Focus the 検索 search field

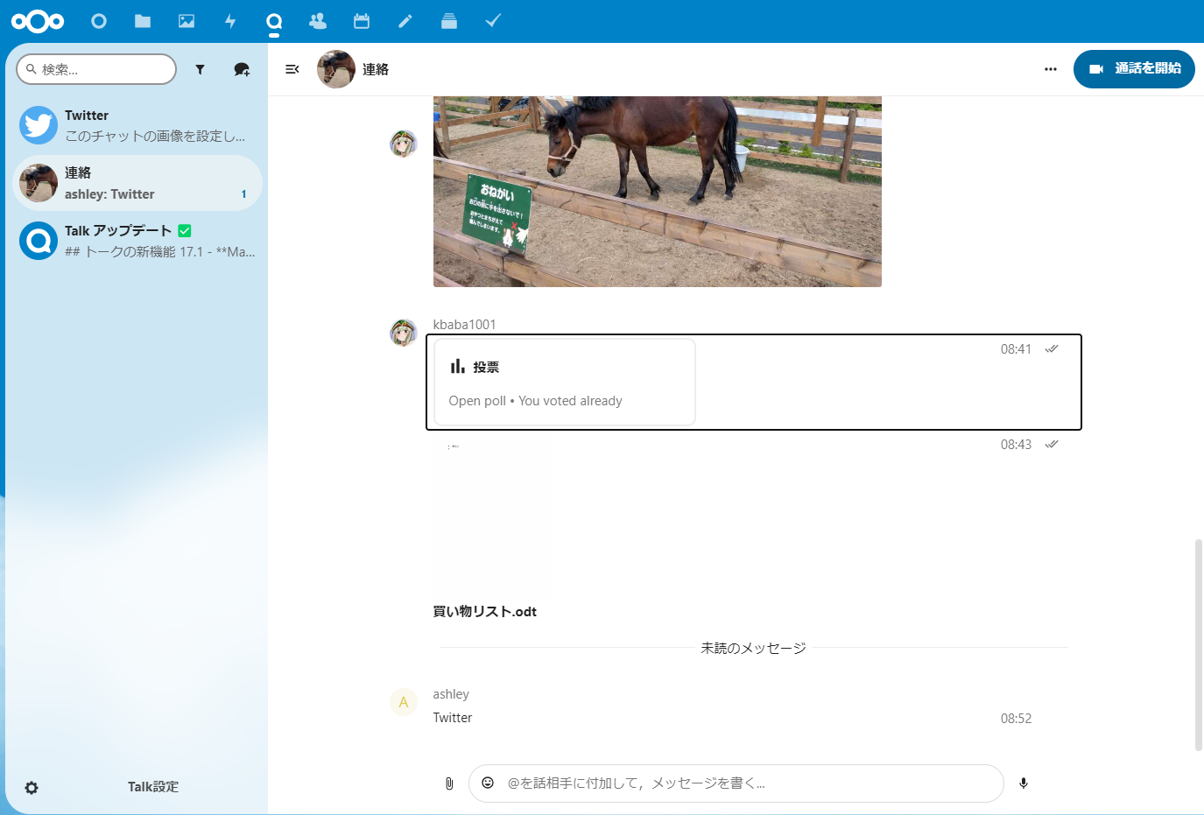click(x=96, y=69)
